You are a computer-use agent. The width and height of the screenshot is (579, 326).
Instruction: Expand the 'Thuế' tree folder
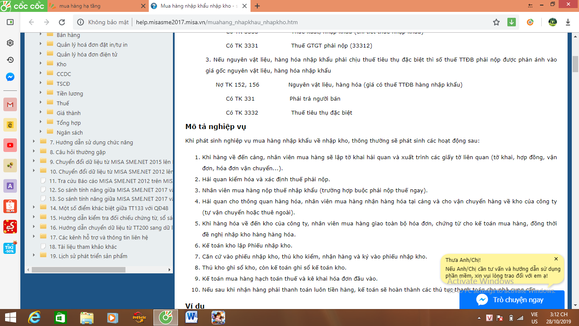coord(41,103)
